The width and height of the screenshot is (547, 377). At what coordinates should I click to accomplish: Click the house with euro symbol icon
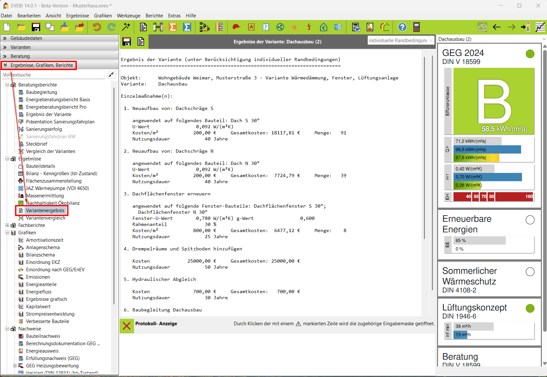coord(323,27)
